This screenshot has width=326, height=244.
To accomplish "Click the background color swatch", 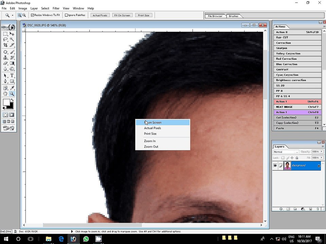I will [x=11, y=107].
